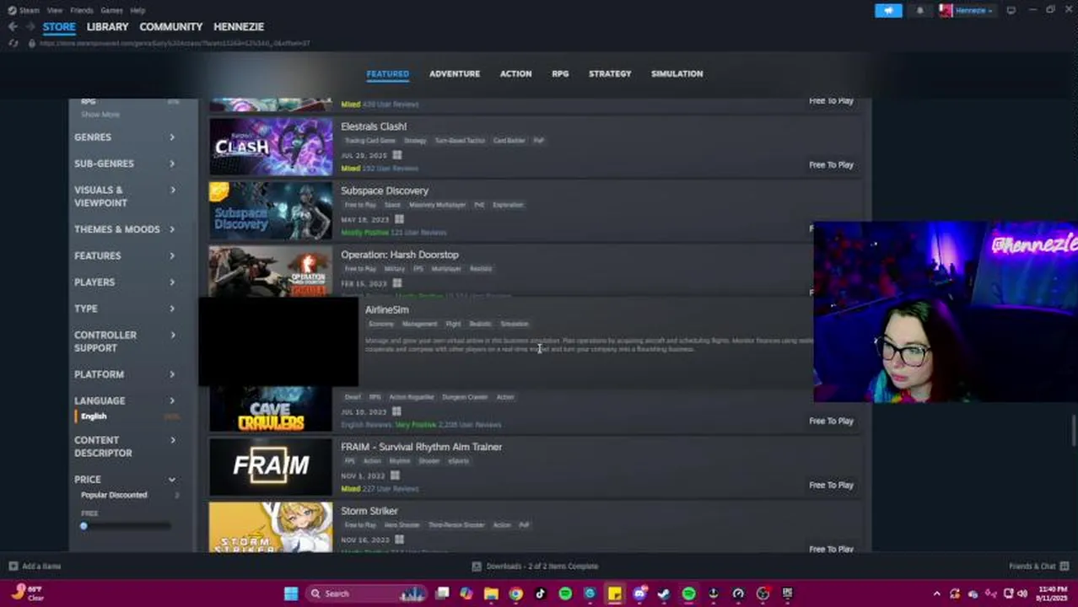The width and height of the screenshot is (1078, 607).
Task: Open the Games menu
Action: pos(111,10)
